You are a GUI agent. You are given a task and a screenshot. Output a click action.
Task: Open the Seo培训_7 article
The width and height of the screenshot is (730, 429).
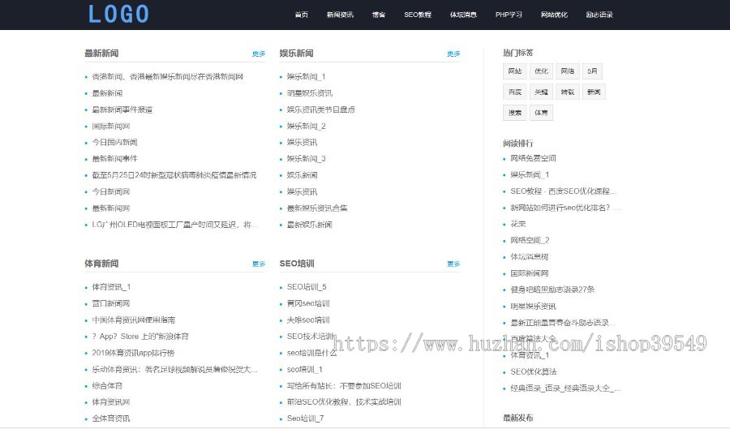[x=306, y=418]
